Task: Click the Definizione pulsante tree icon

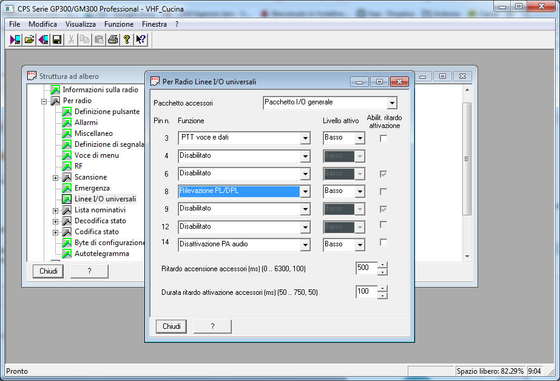Action: pos(67,112)
